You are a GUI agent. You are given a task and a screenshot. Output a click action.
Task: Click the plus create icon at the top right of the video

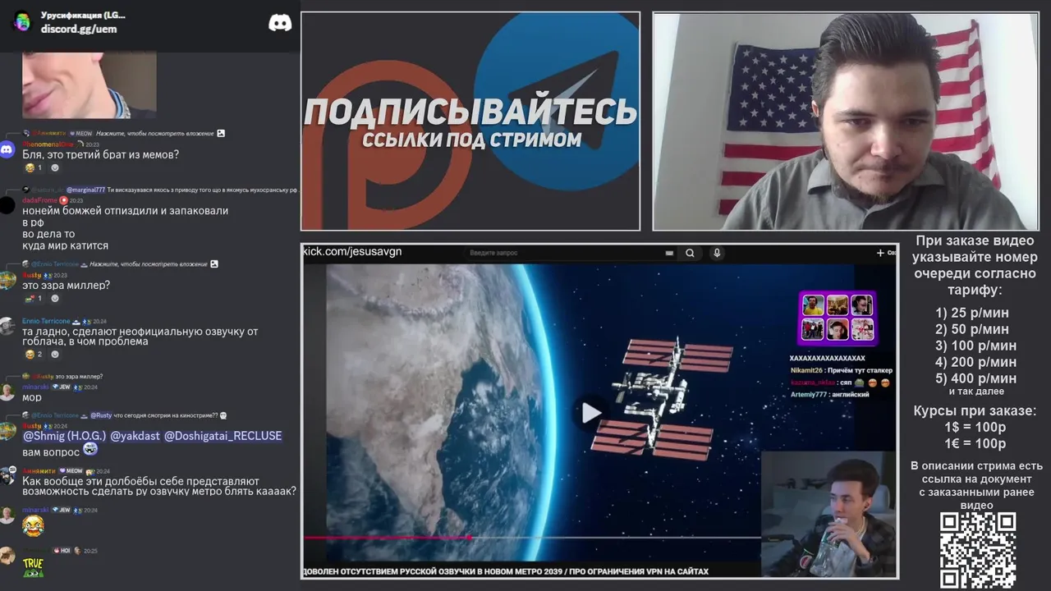880,253
